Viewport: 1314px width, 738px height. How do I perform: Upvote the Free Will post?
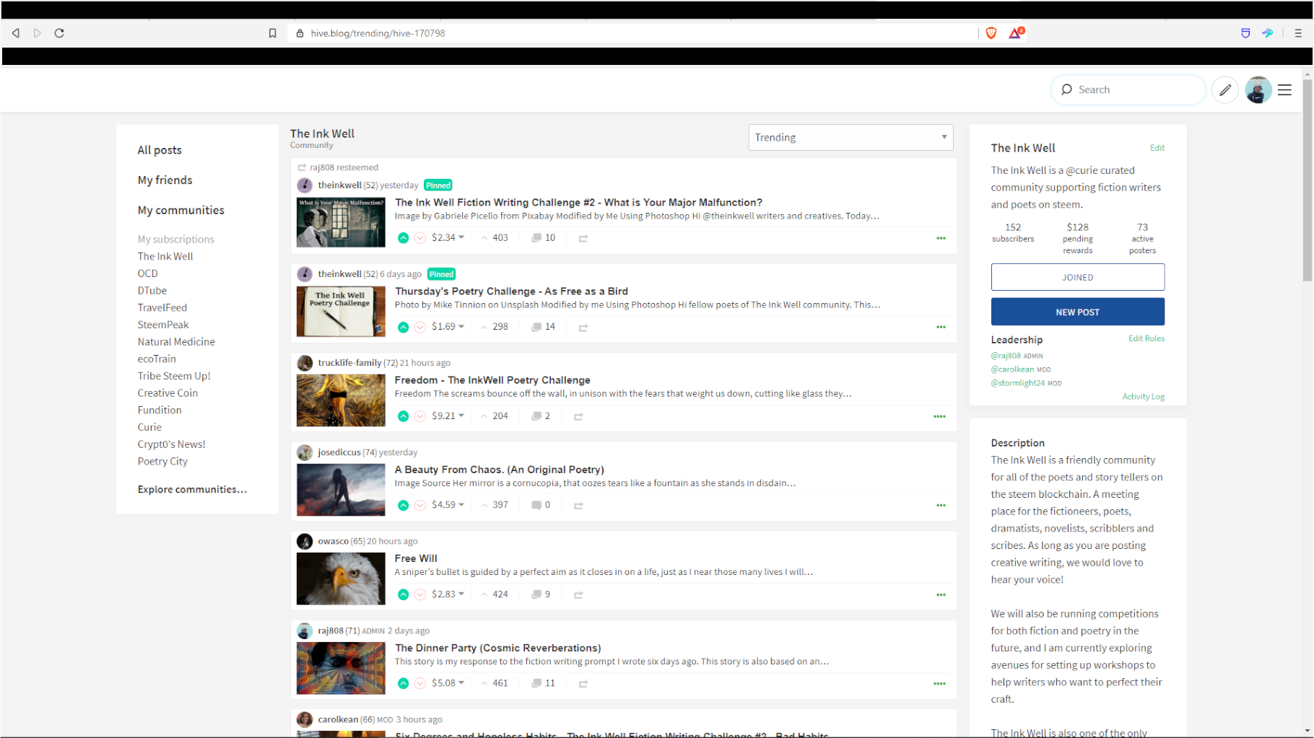coord(403,594)
